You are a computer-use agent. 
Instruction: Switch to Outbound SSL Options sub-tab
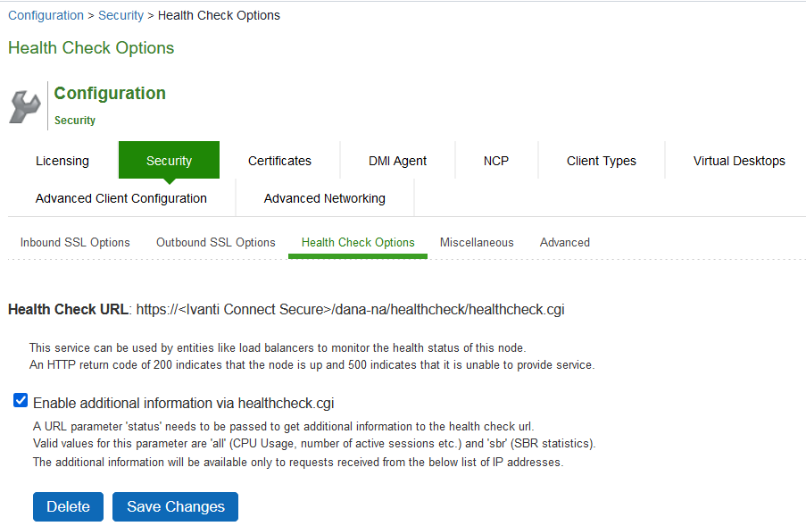215,242
